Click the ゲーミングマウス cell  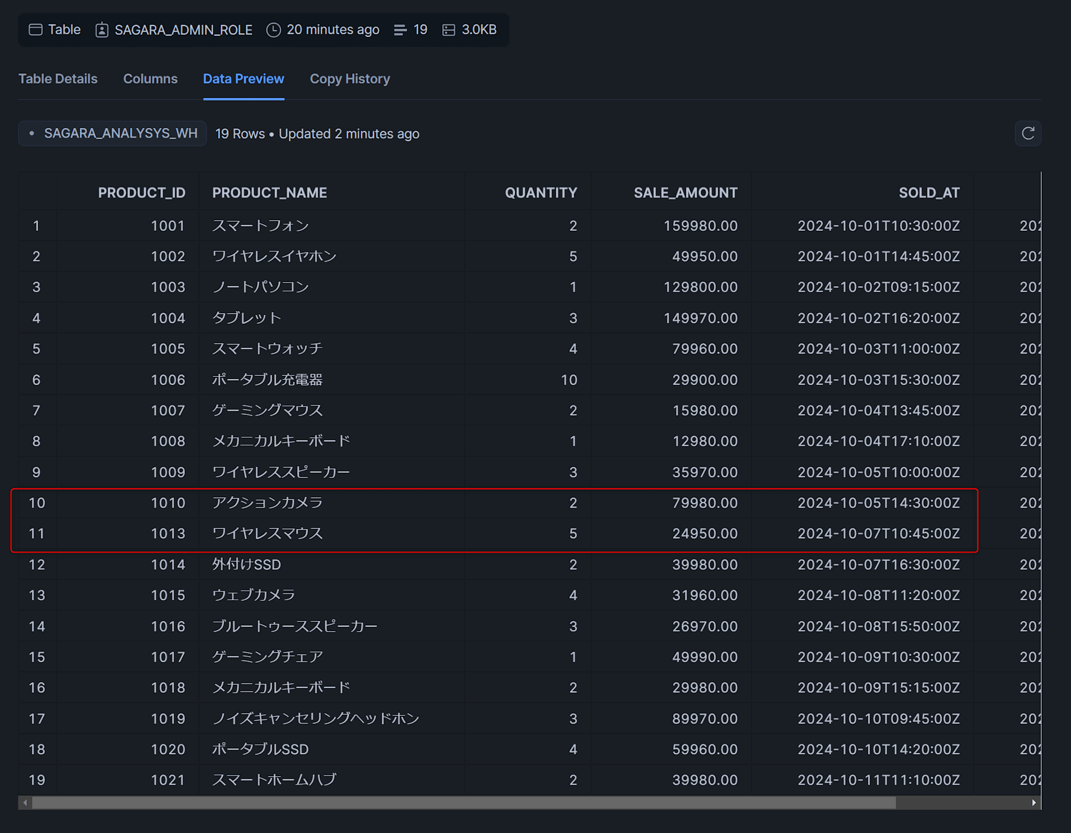coord(267,410)
